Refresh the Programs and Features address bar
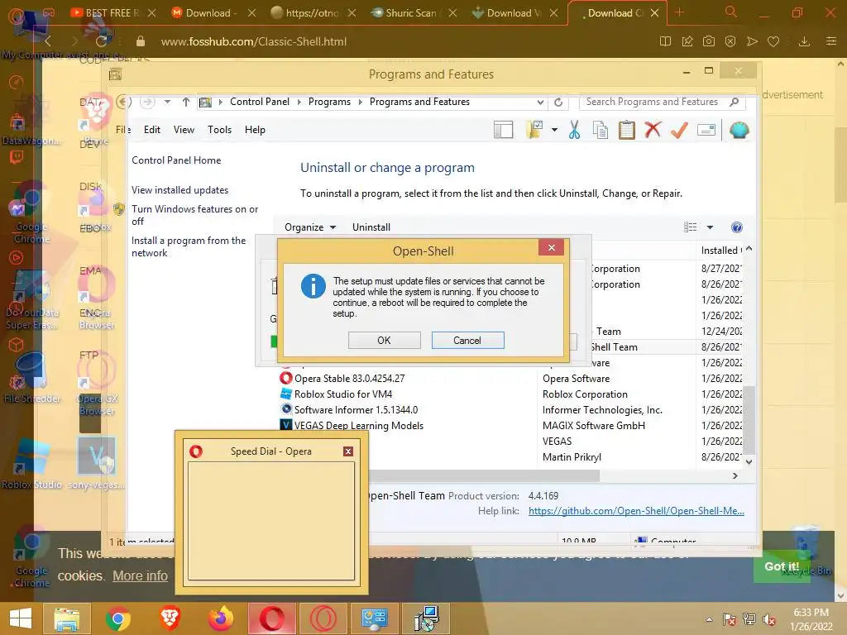 (x=558, y=102)
